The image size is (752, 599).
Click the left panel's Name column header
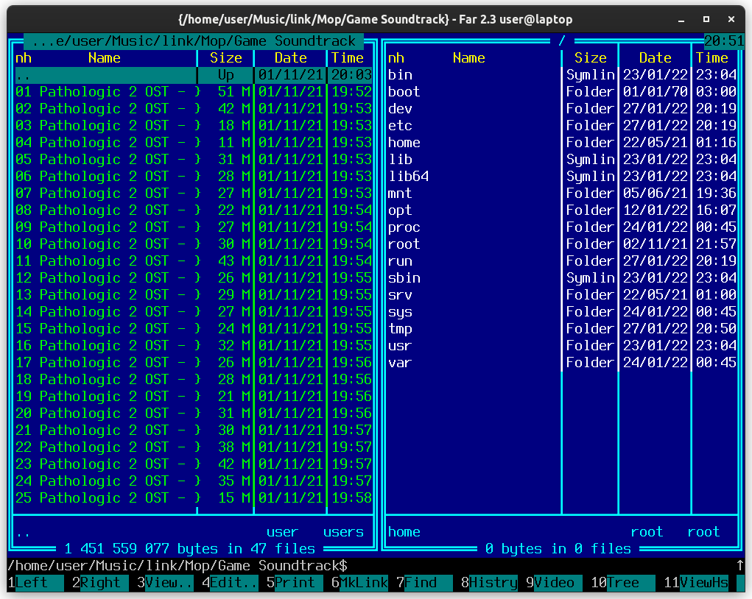pos(105,58)
